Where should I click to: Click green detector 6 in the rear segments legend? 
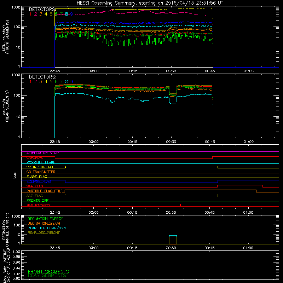(x=56, y=82)
